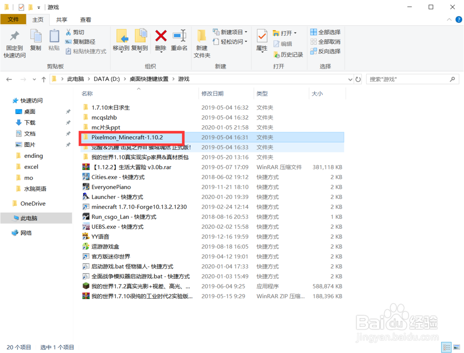Click the title bar new folder icon

tap(31, 7)
